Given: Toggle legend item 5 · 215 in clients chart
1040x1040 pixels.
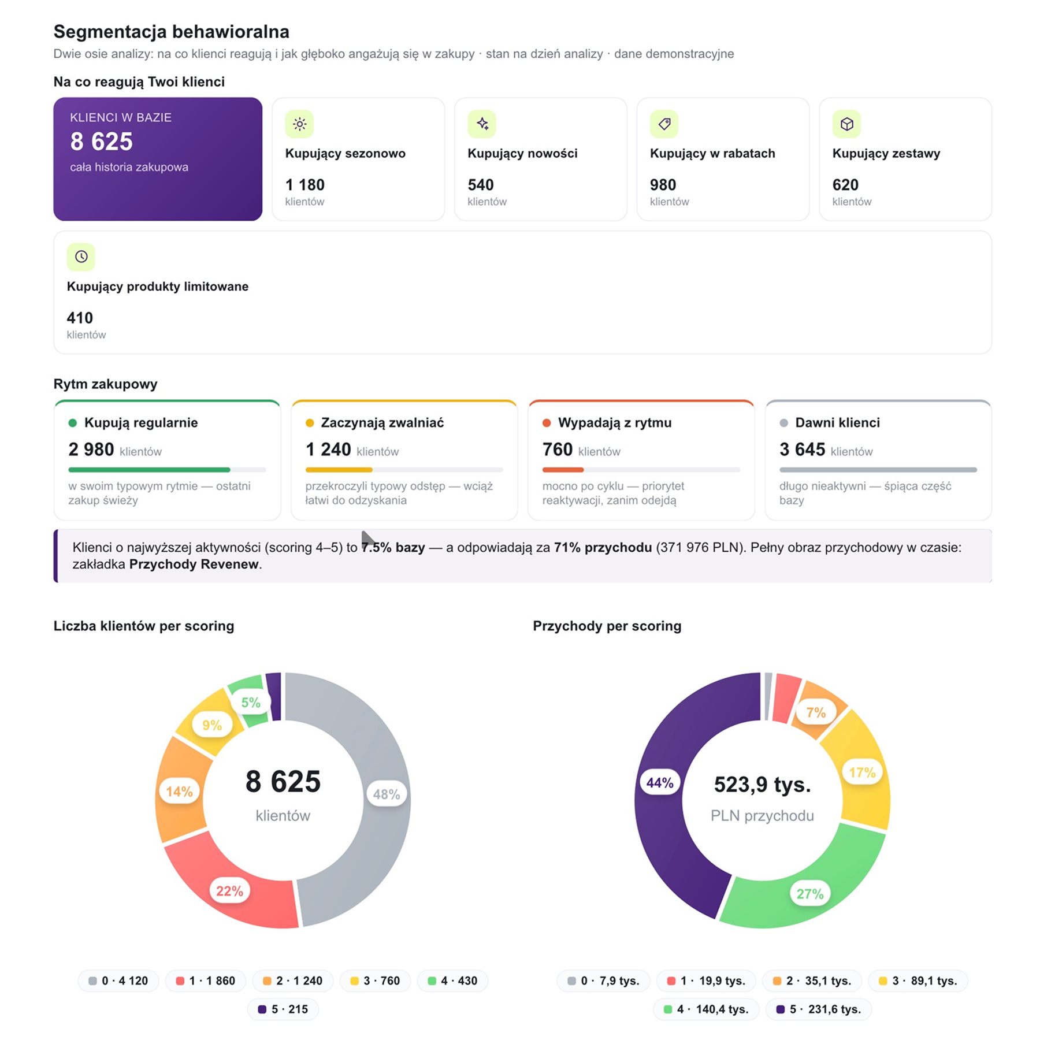Looking at the screenshot, I should coord(283,1009).
